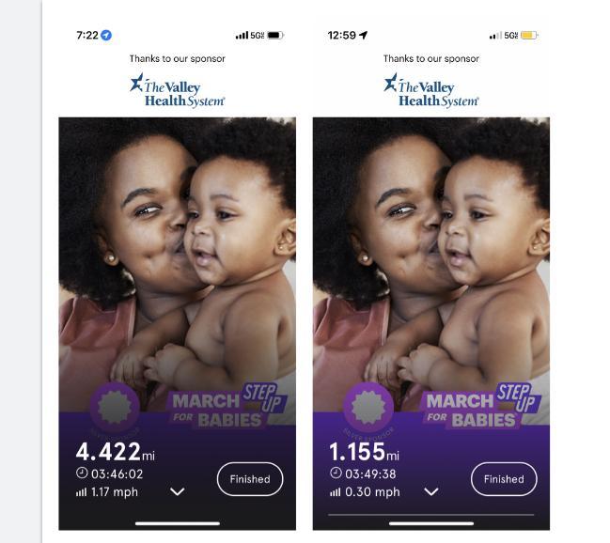Tap the home indicator bar on right phone

click(431, 523)
